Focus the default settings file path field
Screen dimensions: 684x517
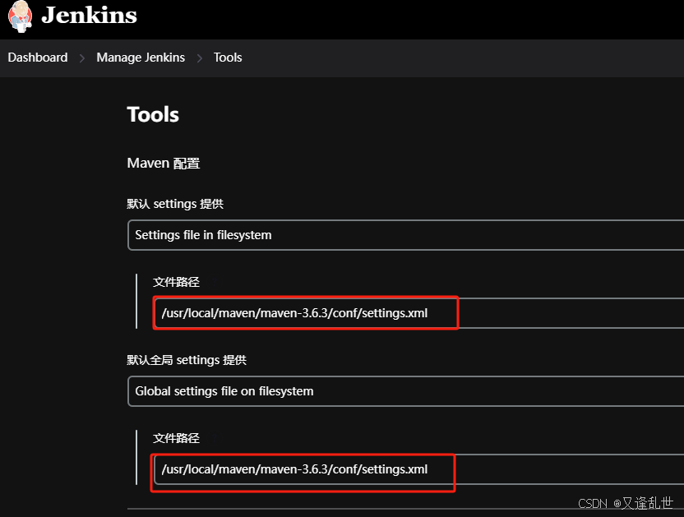(x=418, y=313)
